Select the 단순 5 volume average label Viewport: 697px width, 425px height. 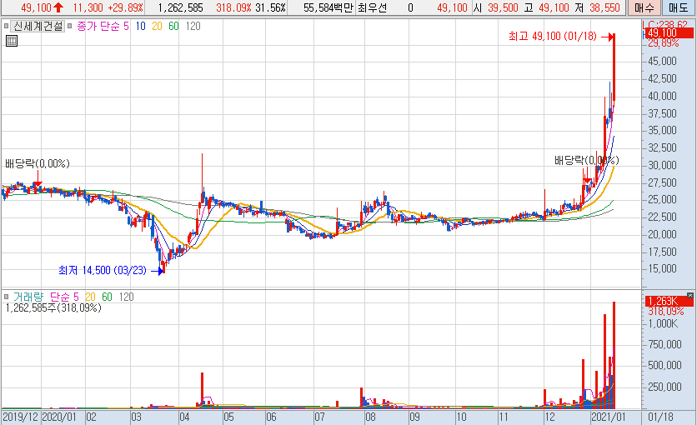pyautogui.click(x=64, y=297)
